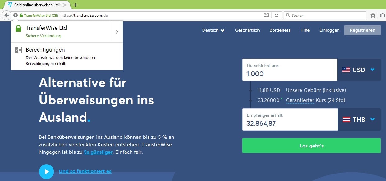Open the Geschäftlich menu item
386x181 pixels.
pos(247,30)
